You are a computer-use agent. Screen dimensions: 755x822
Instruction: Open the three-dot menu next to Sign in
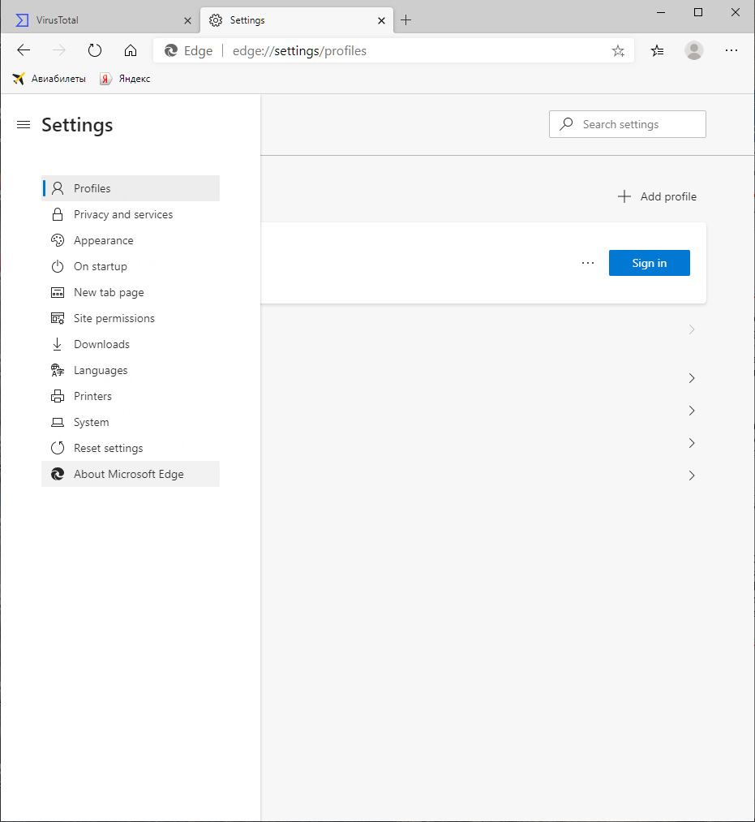pyautogui.click(x=588, y=262)
